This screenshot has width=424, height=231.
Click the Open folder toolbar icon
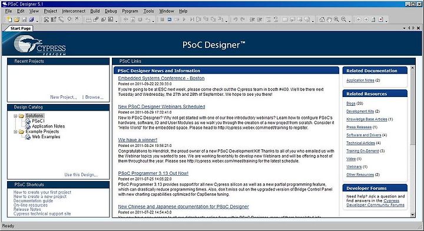(16, 19)
